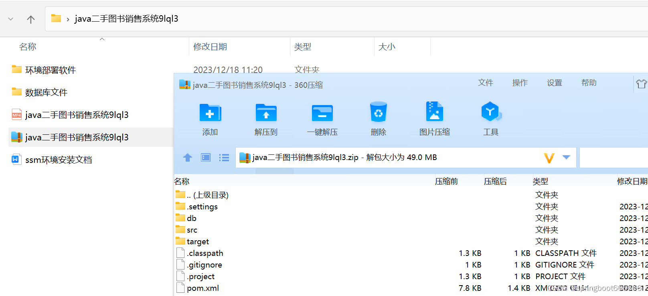Image resolution: width=648 pixels, height=296 pixels.
Task: Sort Explorer by 修改日期 column
Action: (210, 47)
